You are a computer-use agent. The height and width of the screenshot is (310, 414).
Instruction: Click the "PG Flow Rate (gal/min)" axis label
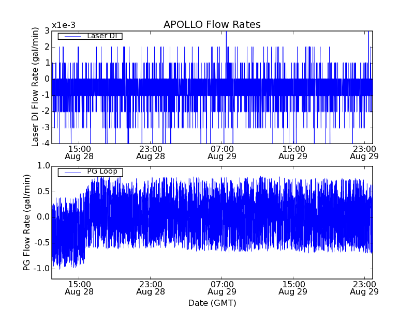(x=26, y=222)
